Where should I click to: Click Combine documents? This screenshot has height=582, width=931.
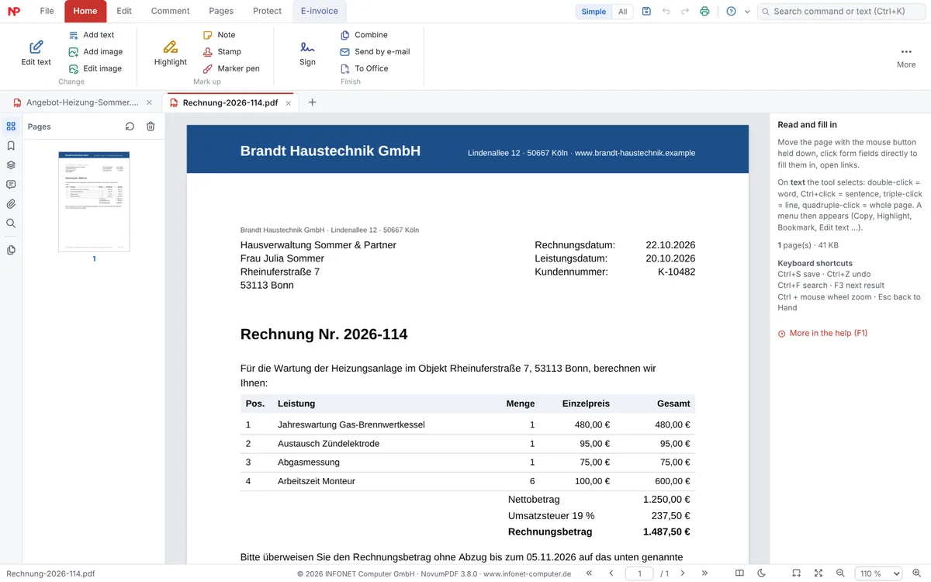point(364,35)
